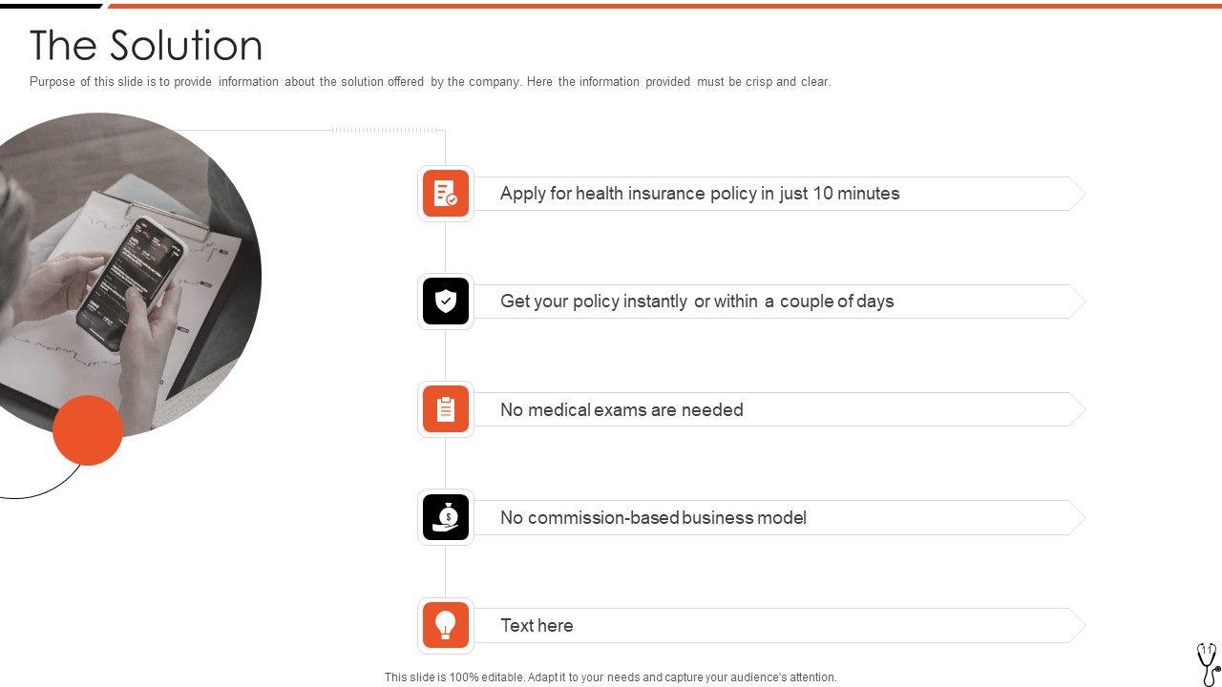Select the orange lightbulb icon
Image resolution: width=1222 pixels, height=687 pixels.
446,625
